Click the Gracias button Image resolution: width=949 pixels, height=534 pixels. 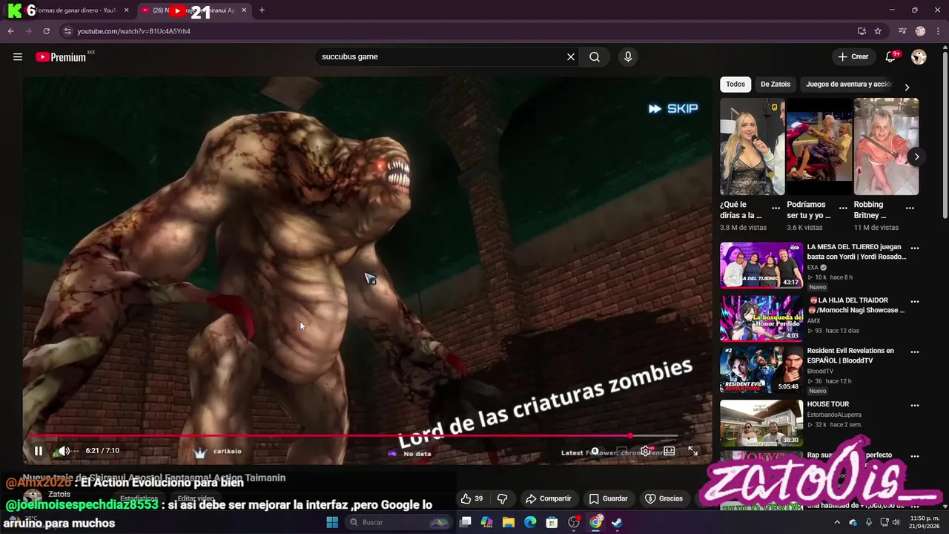pyautogui.click(x=664, y=498)
